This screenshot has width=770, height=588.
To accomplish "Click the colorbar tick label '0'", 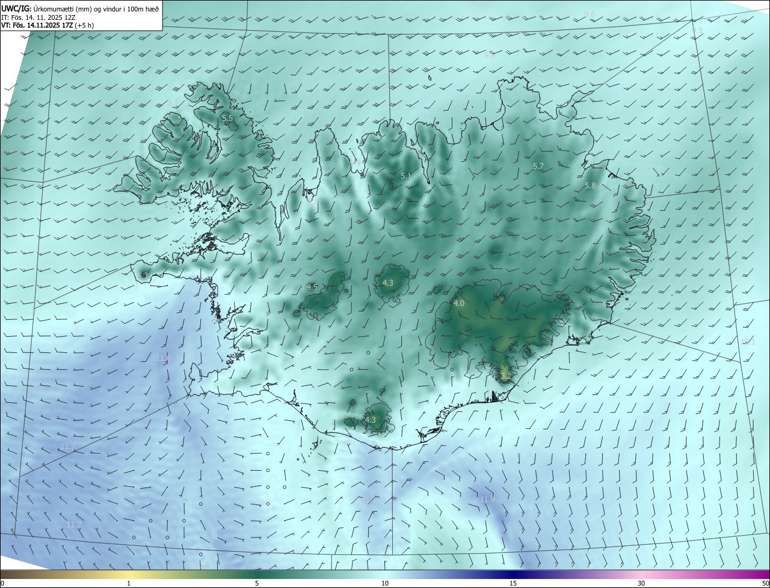I will coord(2,584).
